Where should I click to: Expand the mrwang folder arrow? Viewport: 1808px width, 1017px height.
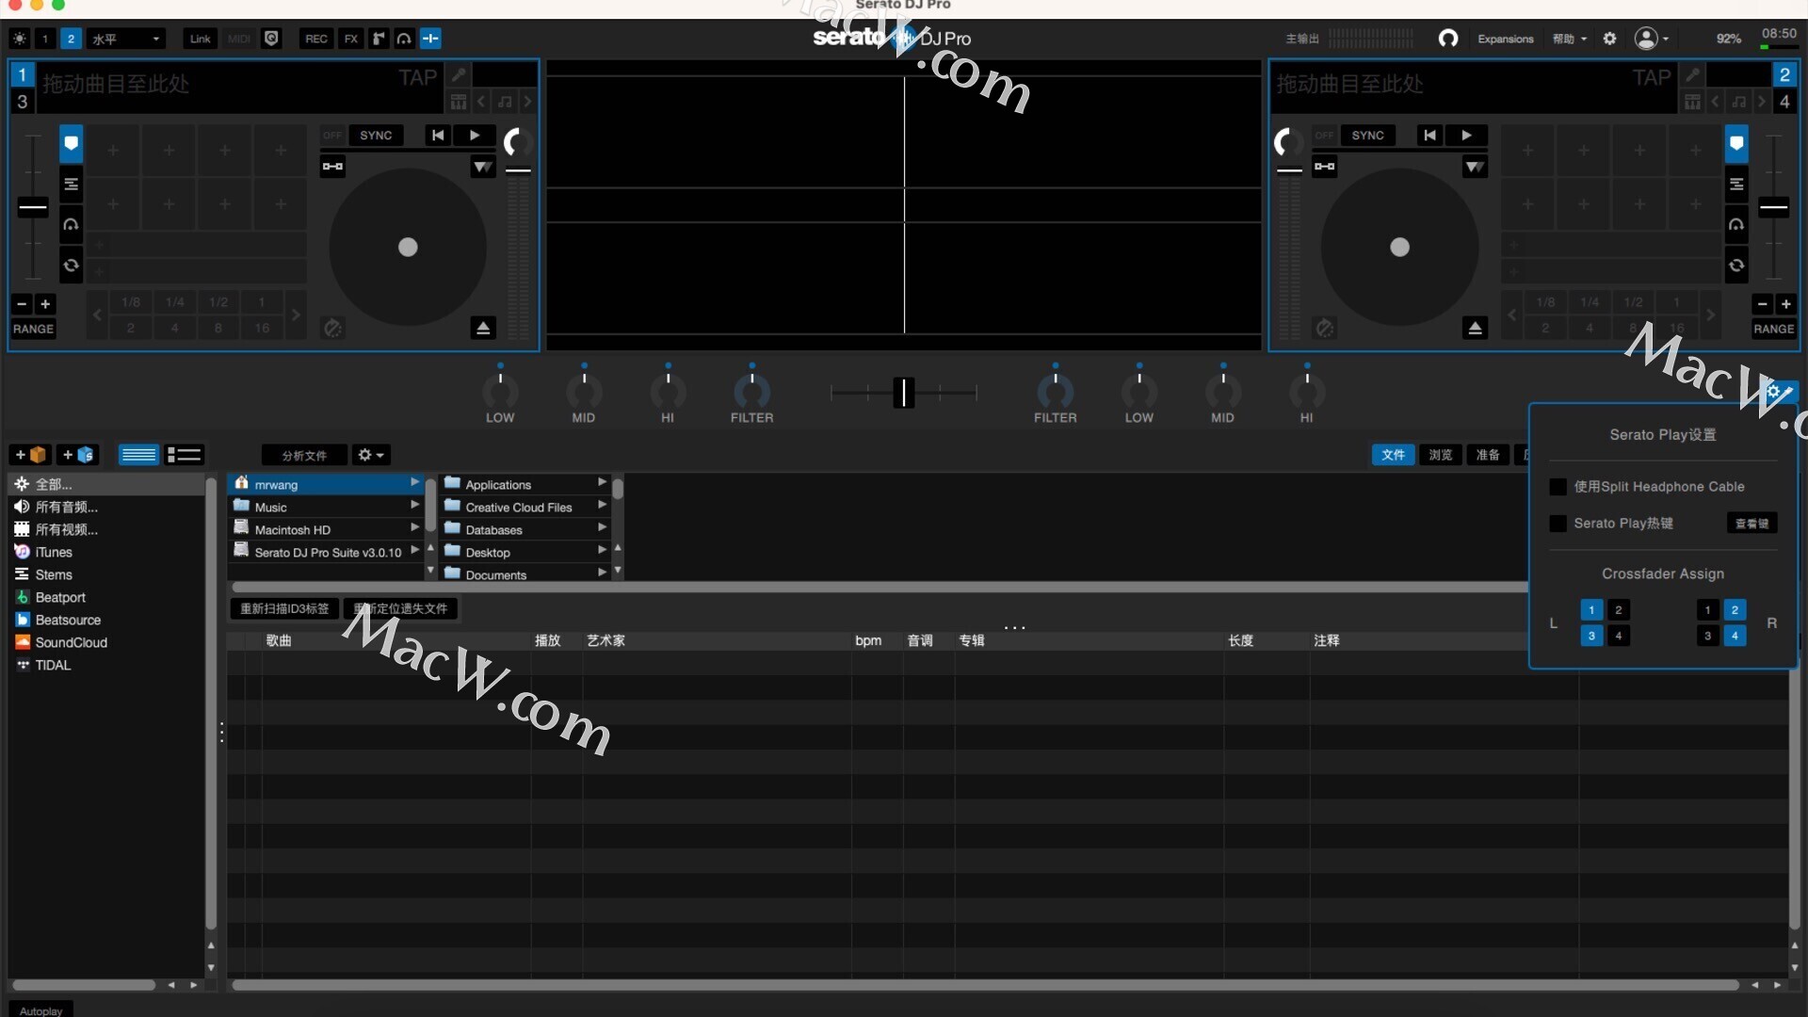point(414,483)
